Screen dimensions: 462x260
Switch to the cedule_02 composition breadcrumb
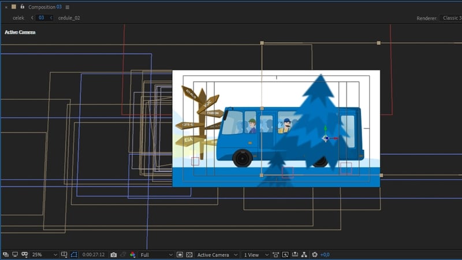pyautogui.click(x=69, y=18)
